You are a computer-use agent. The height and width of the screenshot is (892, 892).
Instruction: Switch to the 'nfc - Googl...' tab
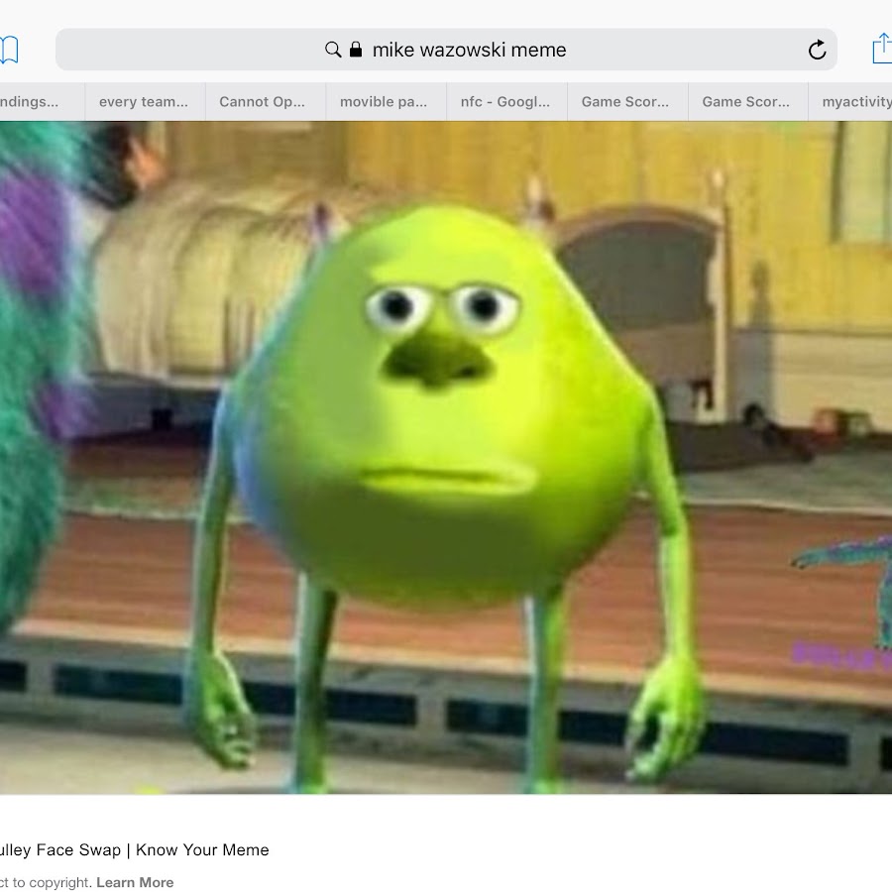point(506,102)
